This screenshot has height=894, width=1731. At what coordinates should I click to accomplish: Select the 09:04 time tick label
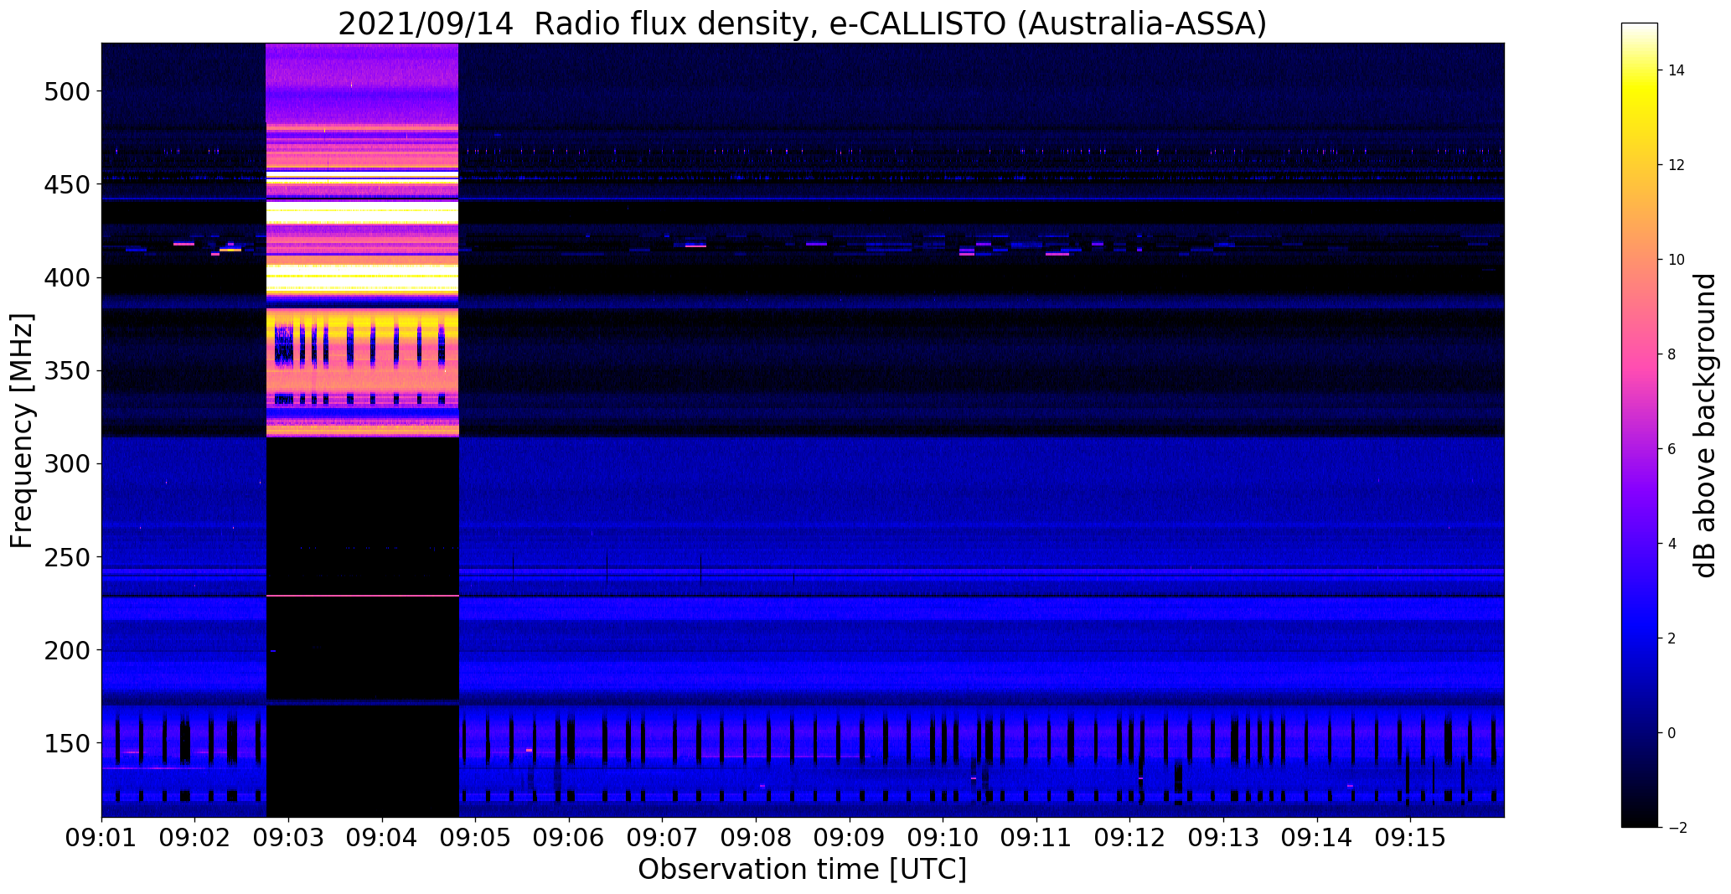click(383, 839)
